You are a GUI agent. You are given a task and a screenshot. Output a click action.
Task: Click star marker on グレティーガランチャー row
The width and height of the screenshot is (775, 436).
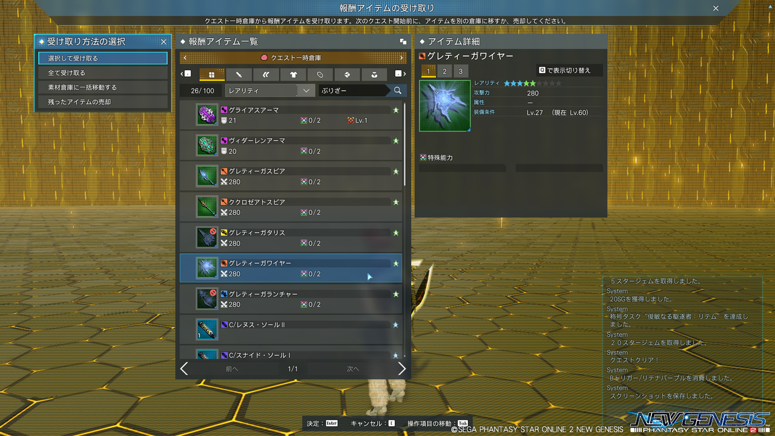pyautogui.click(x=396, y=294)
